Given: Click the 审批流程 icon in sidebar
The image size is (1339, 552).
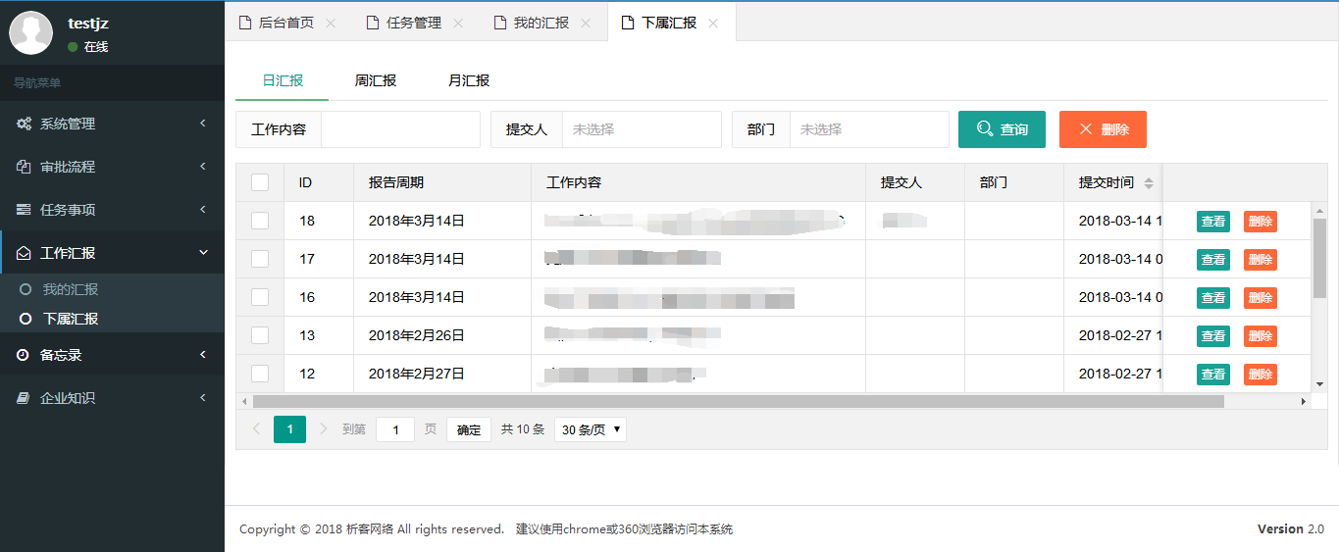Looking at the screenshot, I should [x=24, y=167].
